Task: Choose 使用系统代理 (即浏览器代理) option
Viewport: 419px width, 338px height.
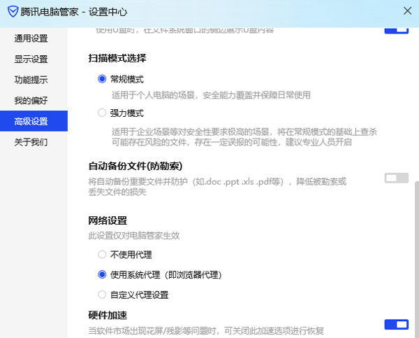Action: tap(102, 274)
